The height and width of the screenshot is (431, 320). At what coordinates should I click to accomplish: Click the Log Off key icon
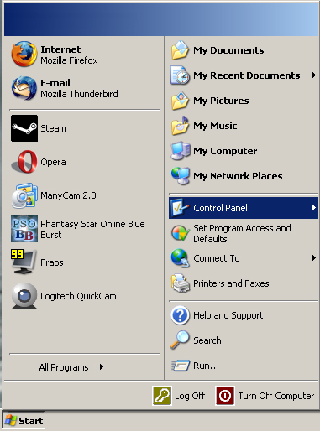point(162,396)
